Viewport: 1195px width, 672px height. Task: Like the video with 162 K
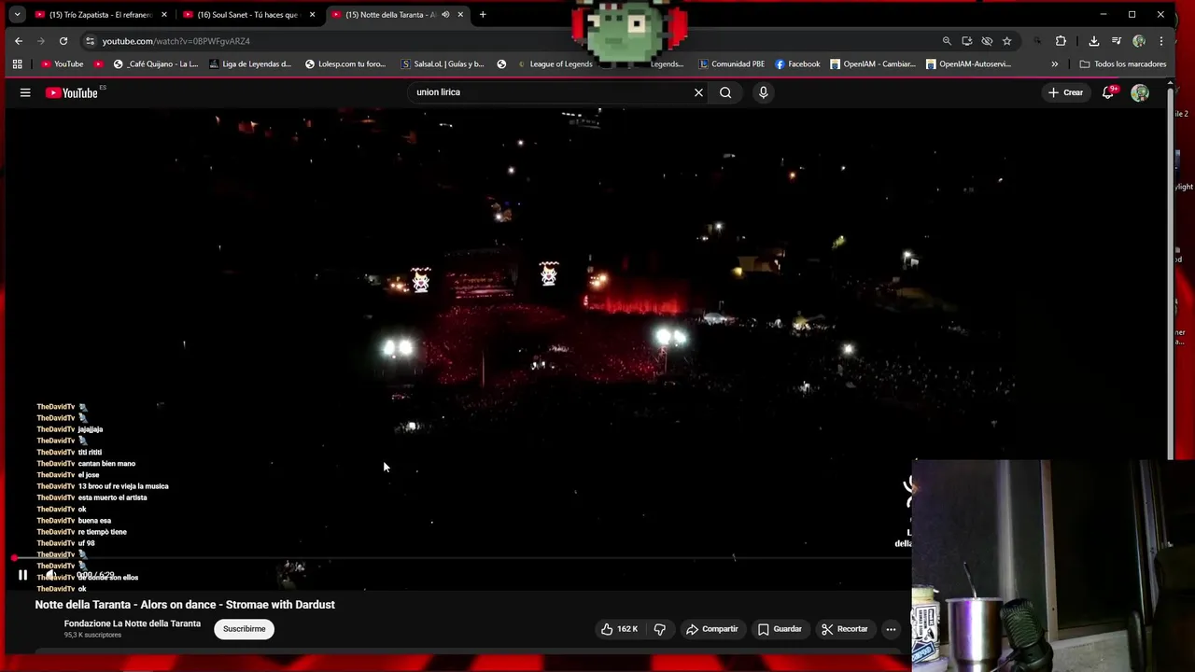[619, 629]
